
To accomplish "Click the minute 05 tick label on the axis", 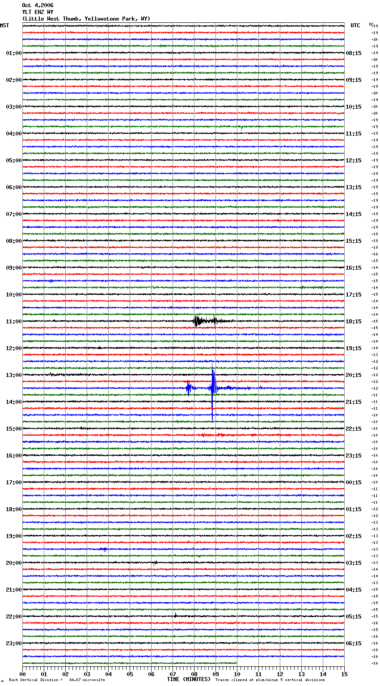I will [x=130, y=674].
